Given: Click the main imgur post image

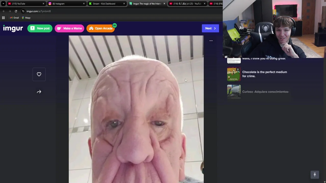Looking at the screenshot, I should [136, 109].
